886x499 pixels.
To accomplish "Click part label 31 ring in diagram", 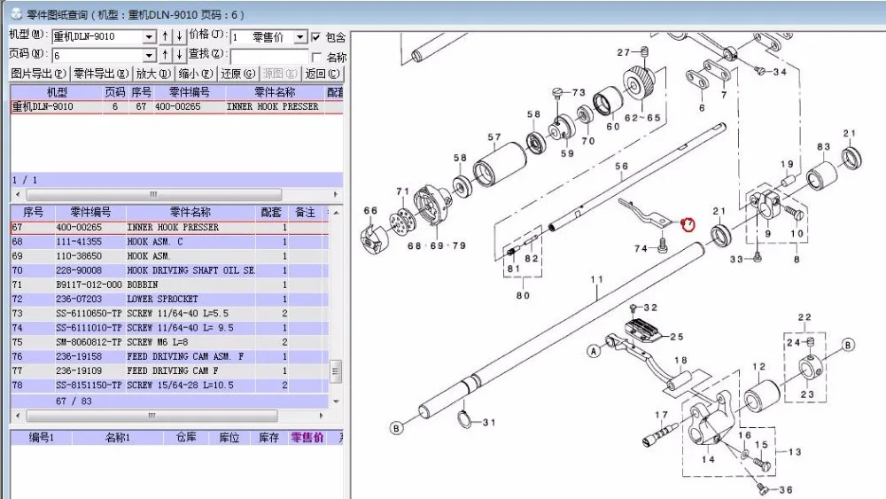I will (489, 422).
